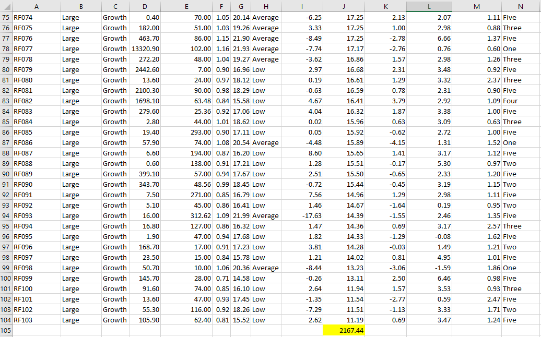Click cell with value -8.49

tap(302, 38)
